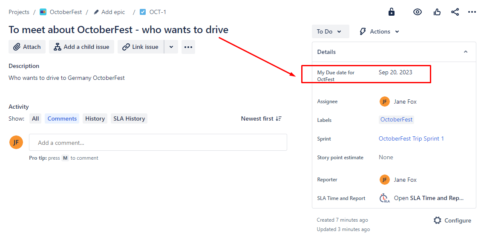Click the Assignee name Jane Fox
The height and width of the screenshot is (248, 484).
[405, 101]
